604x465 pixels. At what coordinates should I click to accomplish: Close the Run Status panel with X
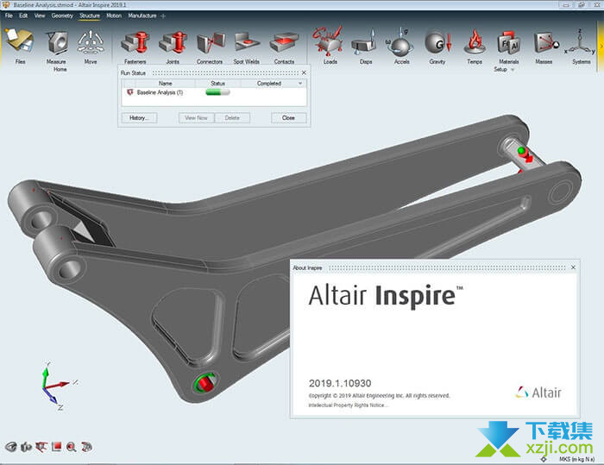pyautogui.click(x=304, y=72)
